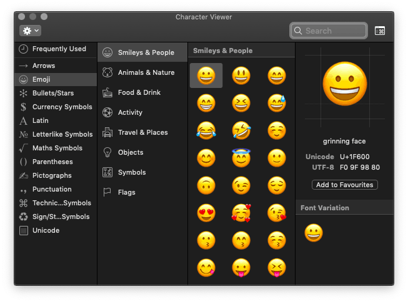Choose the Activity subcategory

142,112
